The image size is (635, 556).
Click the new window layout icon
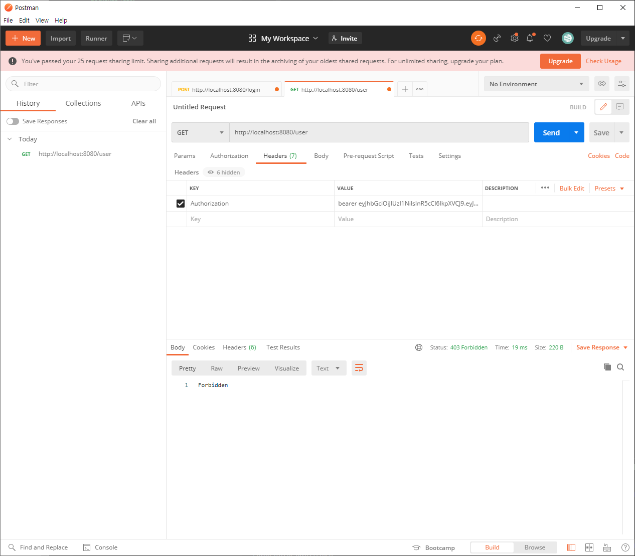[130, 38]
